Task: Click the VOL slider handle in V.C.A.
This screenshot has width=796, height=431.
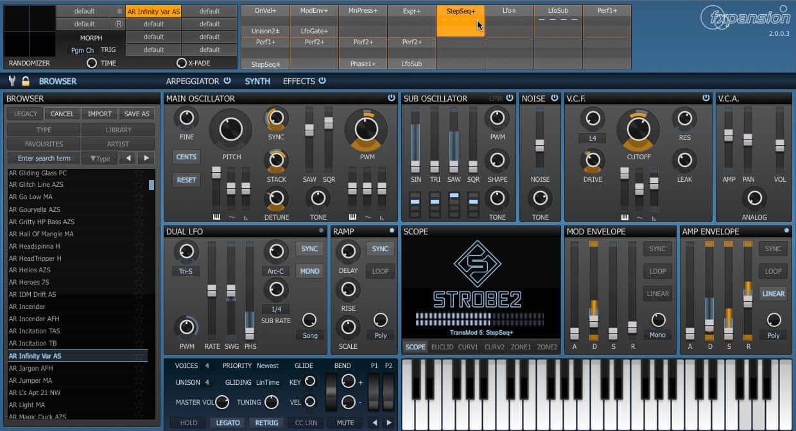Action: click(x=780, y=145)
